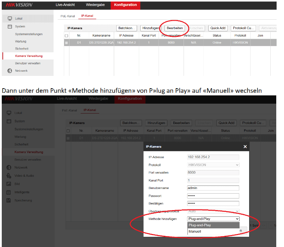
Task: Tick the select-all checkbox in upper table header
Action: (66, 36)
